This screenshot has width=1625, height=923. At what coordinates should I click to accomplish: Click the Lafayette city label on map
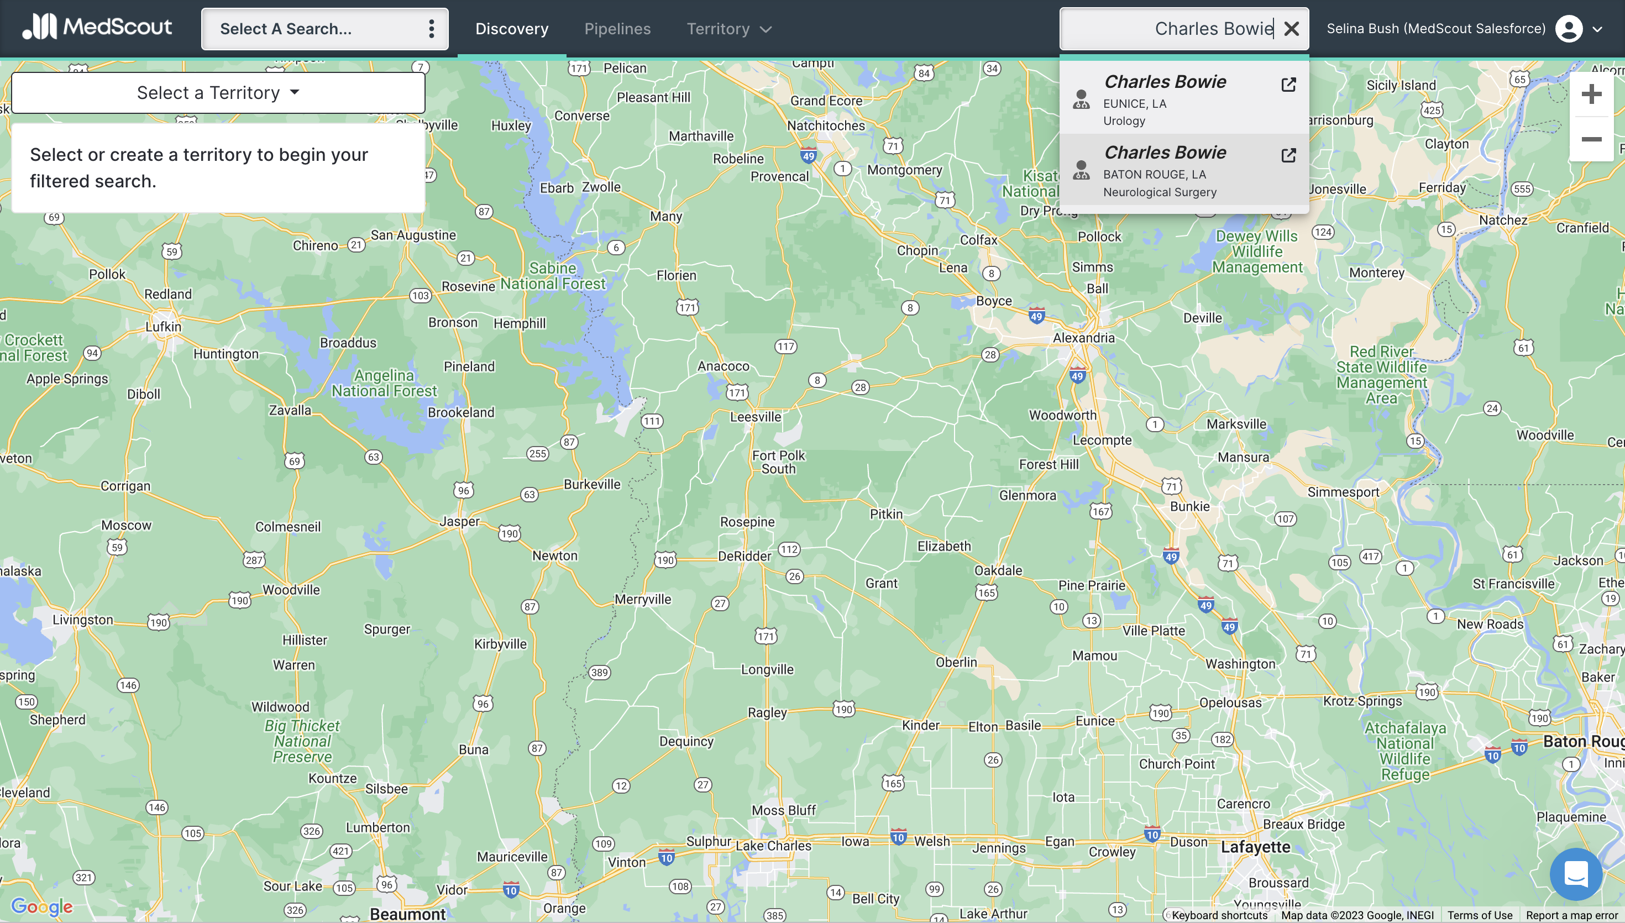click(1255, 847)
